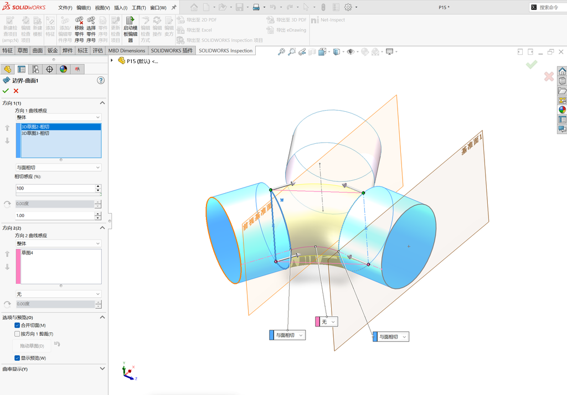Open the 与面相切 tangency dropdown in Direction 1
Screen dimensions: 567x395
tap(58, 168)
